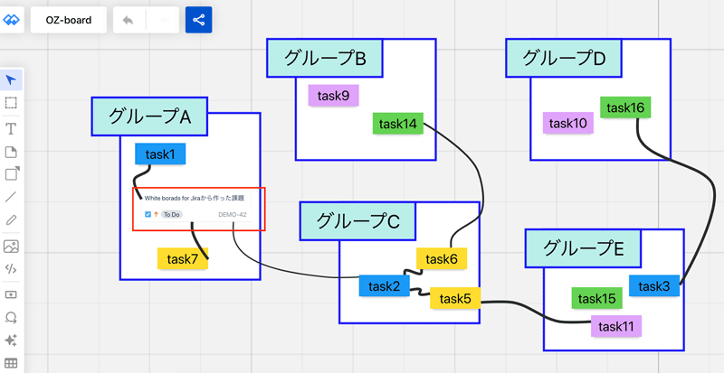This screenshot has height=373, width=724.
Task: Select the task5 sticky note
Action: tap(455, 298)
